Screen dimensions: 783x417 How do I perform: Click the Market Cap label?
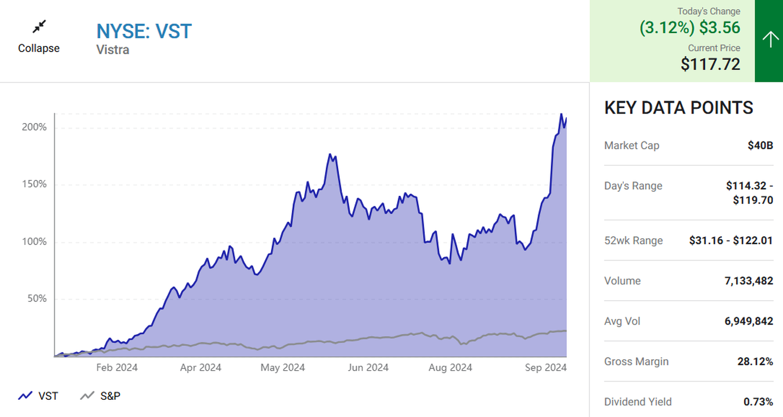[x=632, y=145]
